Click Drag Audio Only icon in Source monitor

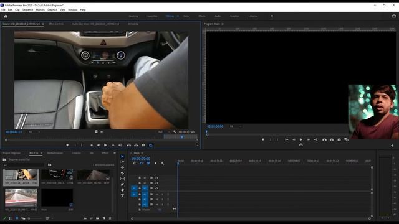[x=101, y=132]
